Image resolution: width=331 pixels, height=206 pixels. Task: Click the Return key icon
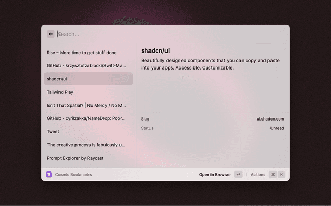238,175
